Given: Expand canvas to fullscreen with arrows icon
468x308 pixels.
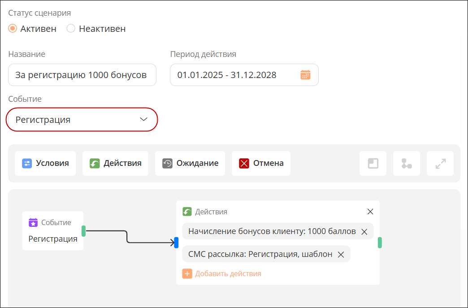Looking at the screenshot, I should (440, 163).
